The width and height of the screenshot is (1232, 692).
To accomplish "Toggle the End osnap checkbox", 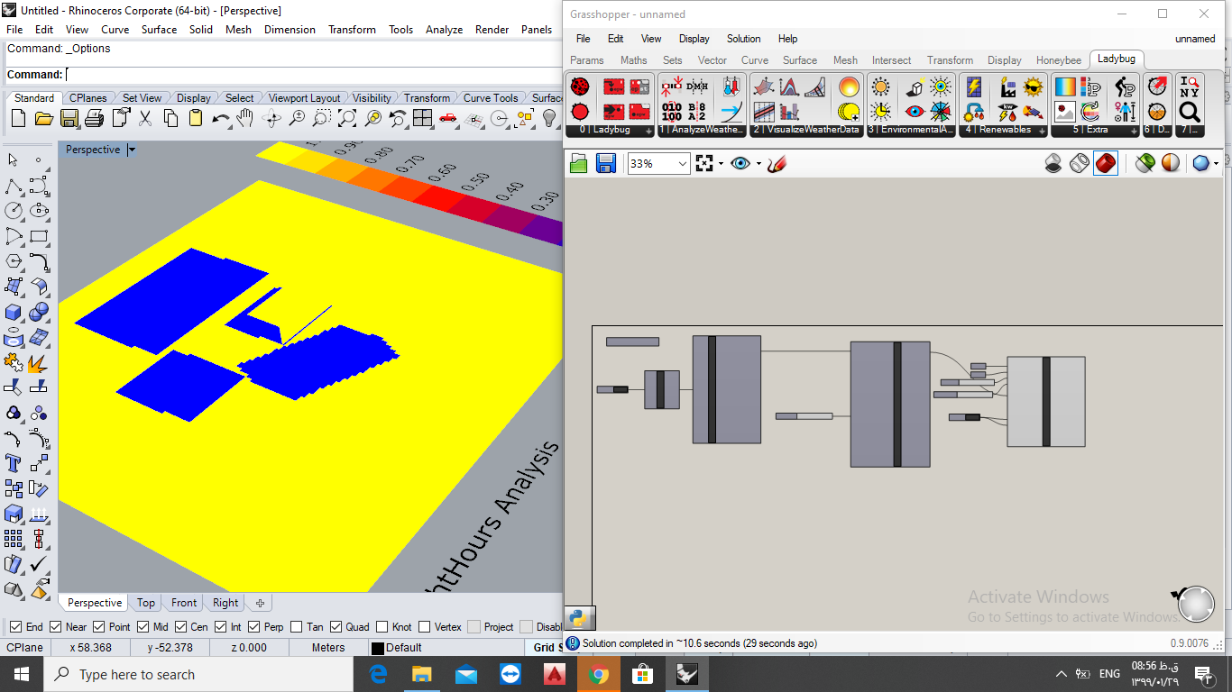I will [x=15, y=627].
